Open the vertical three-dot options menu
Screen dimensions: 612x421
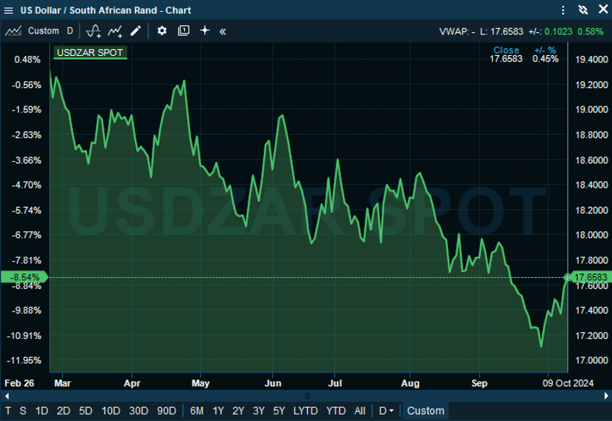(563, 10)
